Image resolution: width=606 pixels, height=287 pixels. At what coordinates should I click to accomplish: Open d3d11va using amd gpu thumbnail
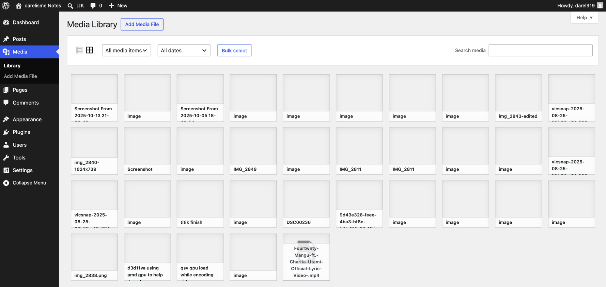click(147, 257)
